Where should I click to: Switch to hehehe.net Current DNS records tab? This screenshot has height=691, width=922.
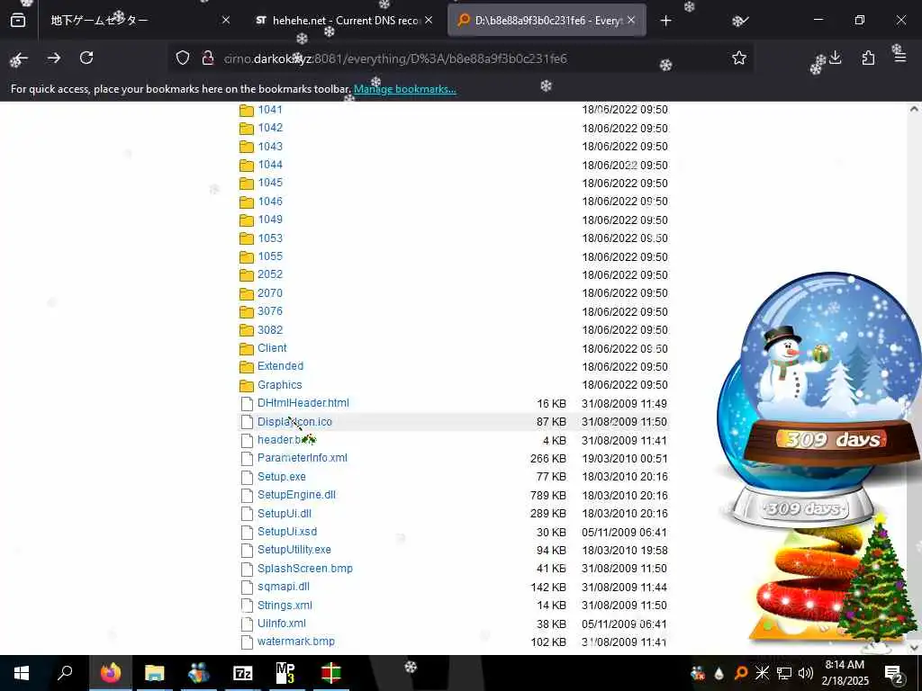(x=344, y=20)
